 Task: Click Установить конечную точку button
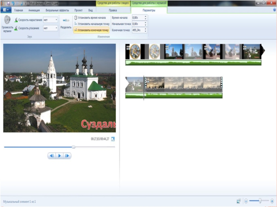pos(91,30)
